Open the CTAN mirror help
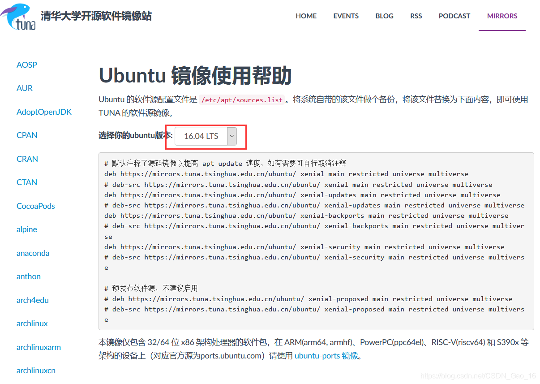Screen dimensions: 540x384 pyautogui.click(x=27, y=182)
